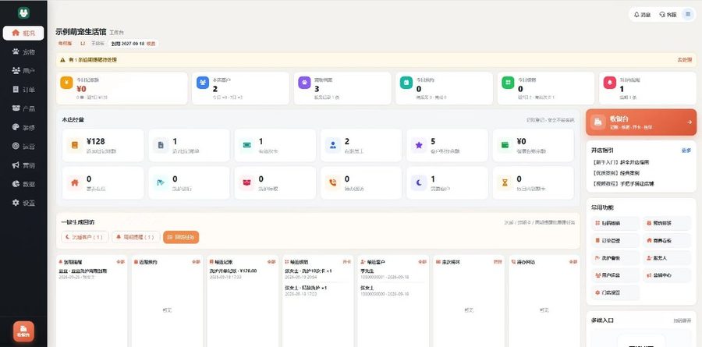Click the teal flag icon tile showing 0
This screenshot has height=347, width=702.
pos(189,182)
